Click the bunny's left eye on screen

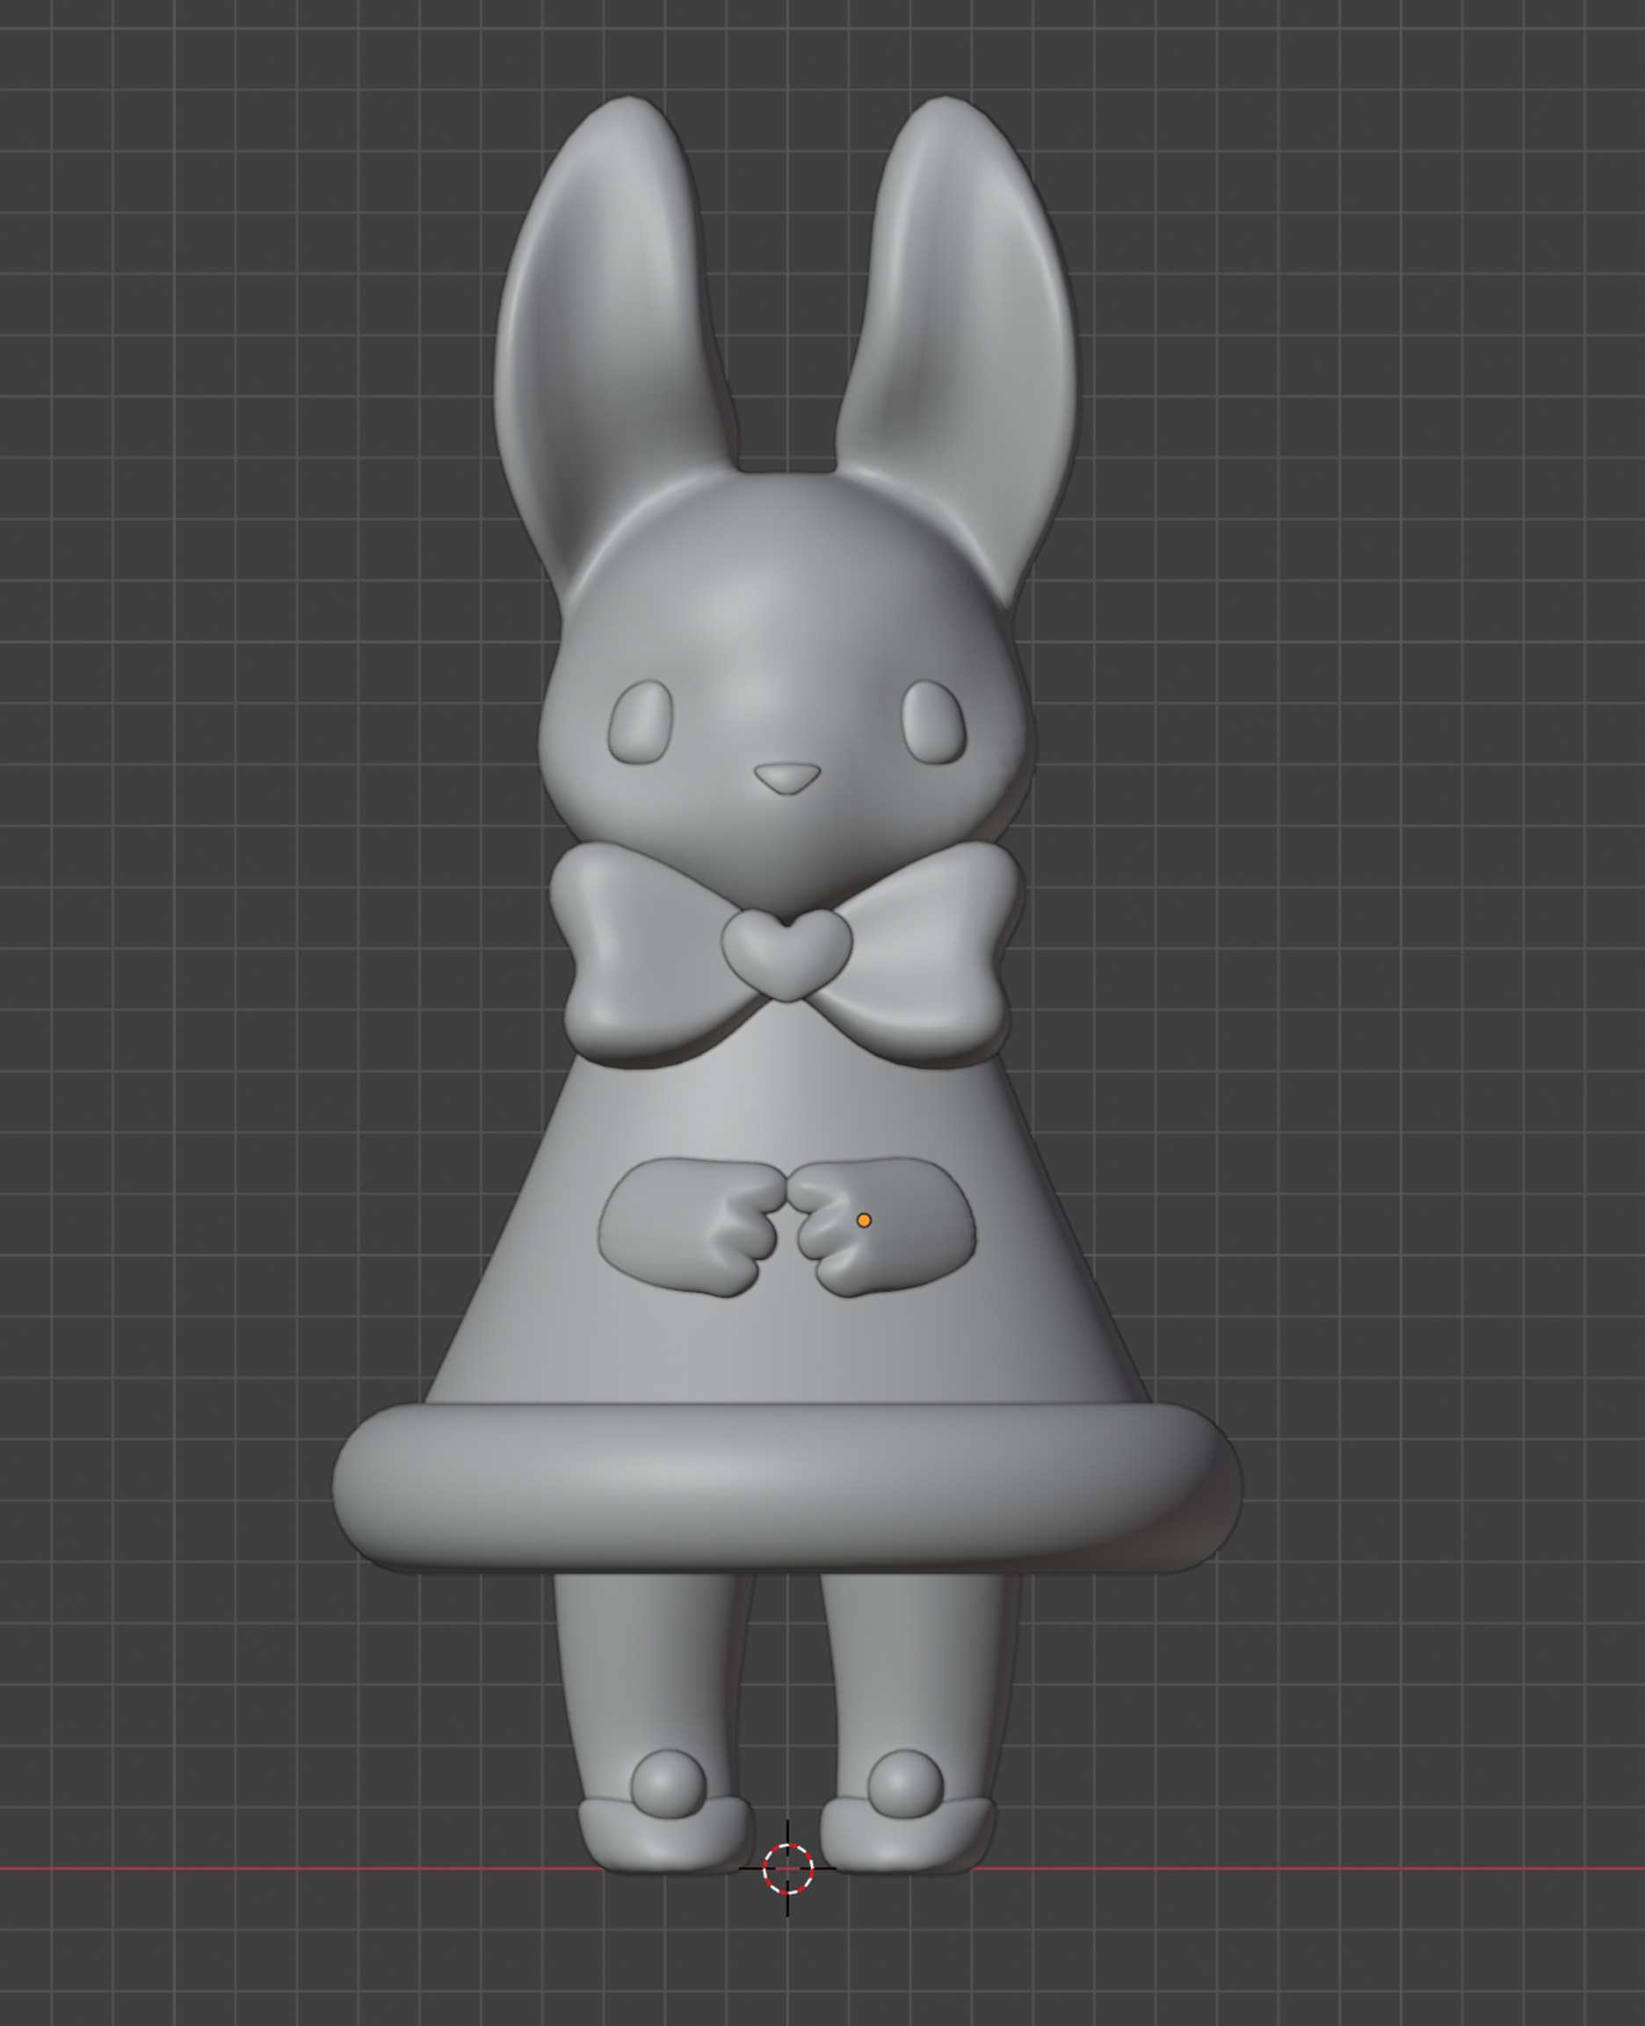640,723
